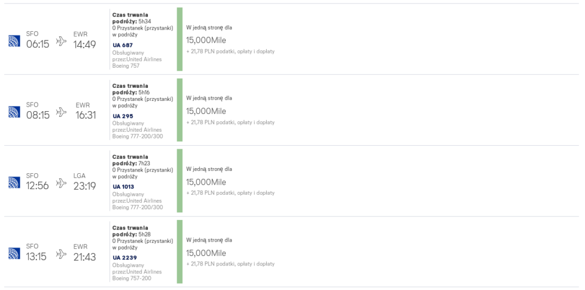The width and height of the screenshot is (585, 290).
Task: Select green bar for UA 687 fare
Action: (x=180, y=39)
